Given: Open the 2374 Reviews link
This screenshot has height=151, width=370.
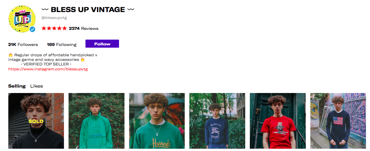Looking at the screenshot, I should [x=84, y=28].
